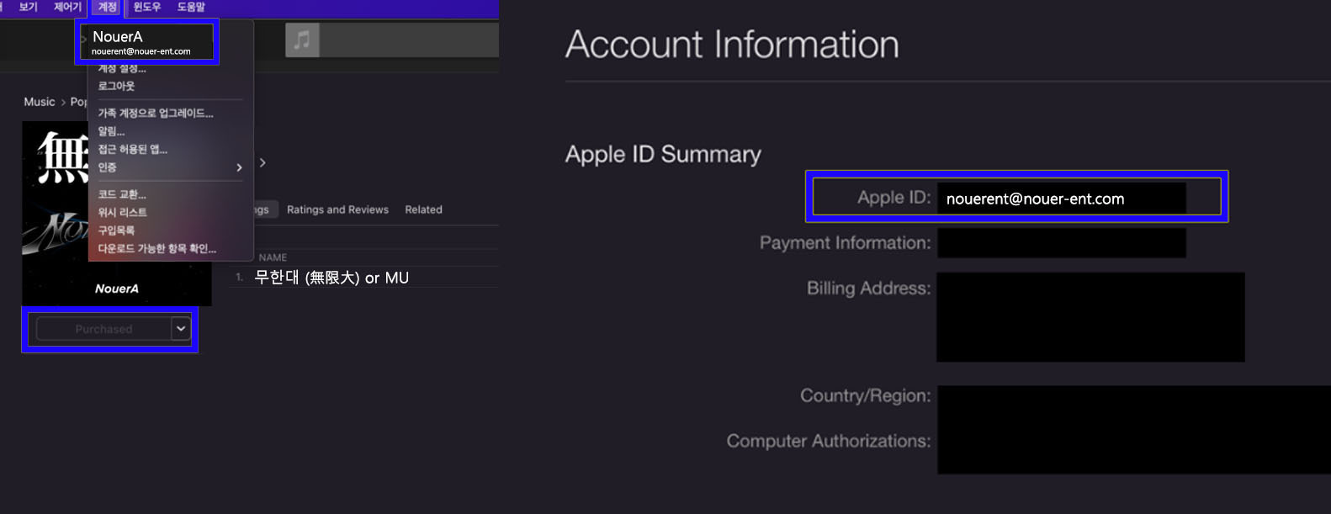Select 구입목록 menu item
Viewport: 1331px width, 514px height.
[x=116, y=231]
